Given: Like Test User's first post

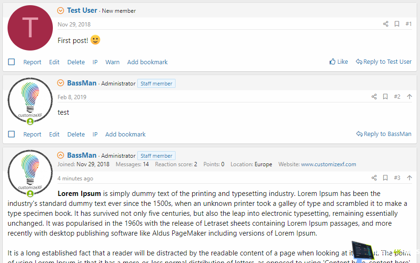Looking at the screenshot, I should pos(339,62).
